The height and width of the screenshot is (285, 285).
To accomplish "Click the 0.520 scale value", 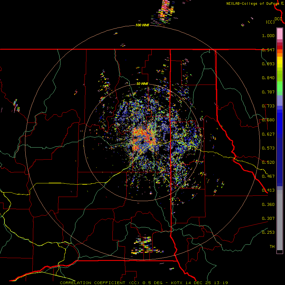I will [268, 162].
